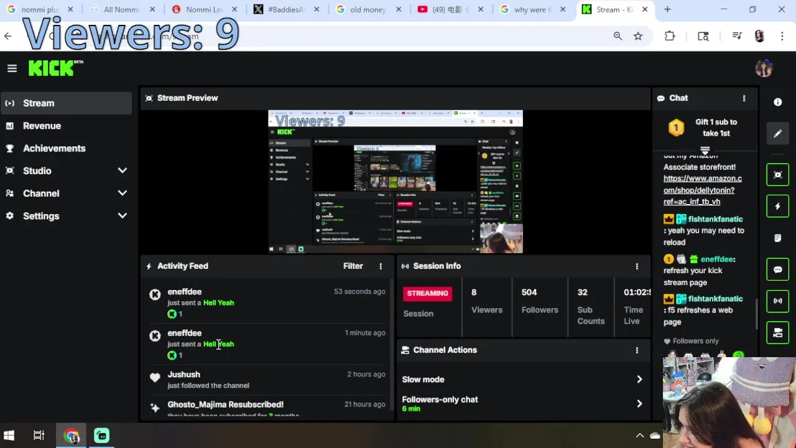796x448 pixels.
Task: Bookmark this page with the star icon
Action: tap(638, 36)
